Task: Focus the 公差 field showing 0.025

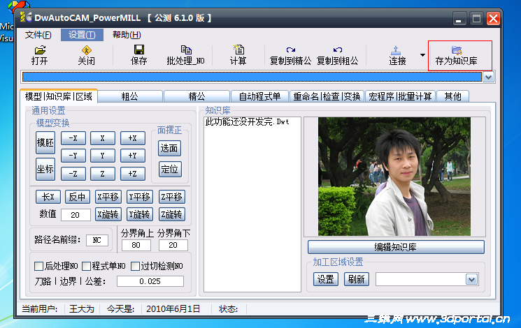Action: (x=150, y=281)
